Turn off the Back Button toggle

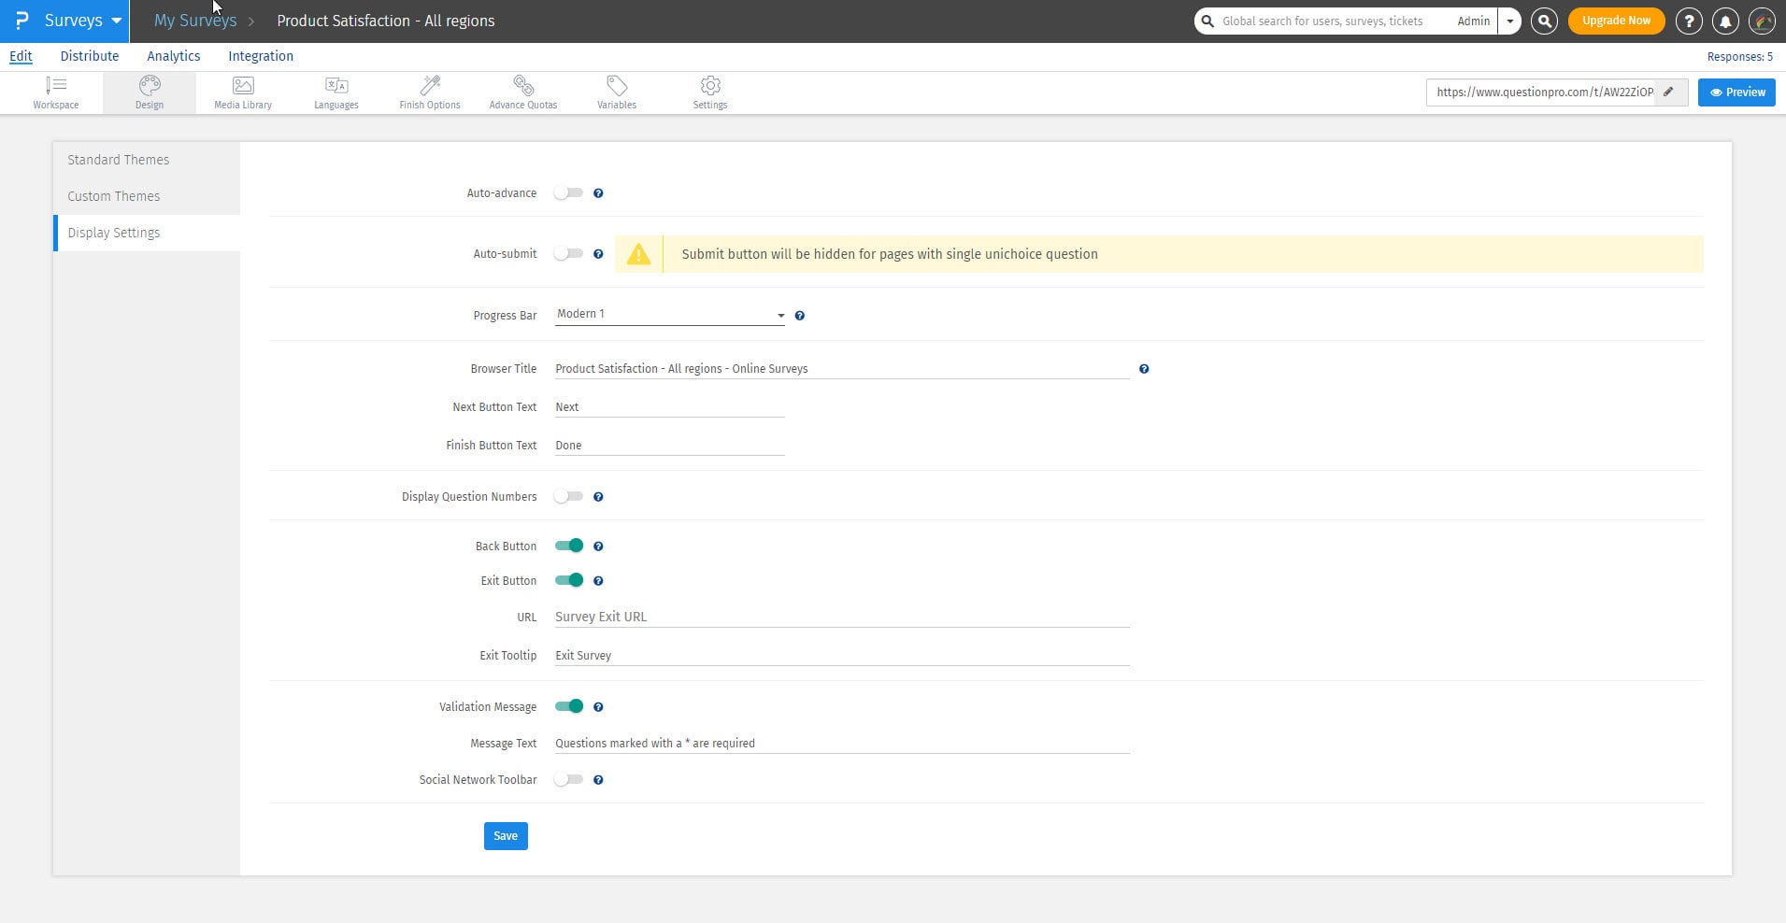tap(568, 547)
